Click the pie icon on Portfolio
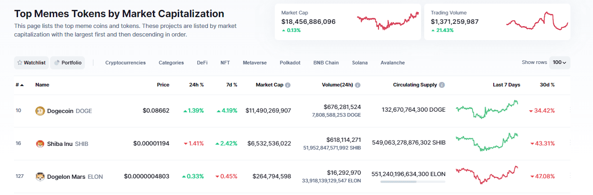The height and width of the screenshot is (195, 593). pyautogui.click(x=57, y=63)
